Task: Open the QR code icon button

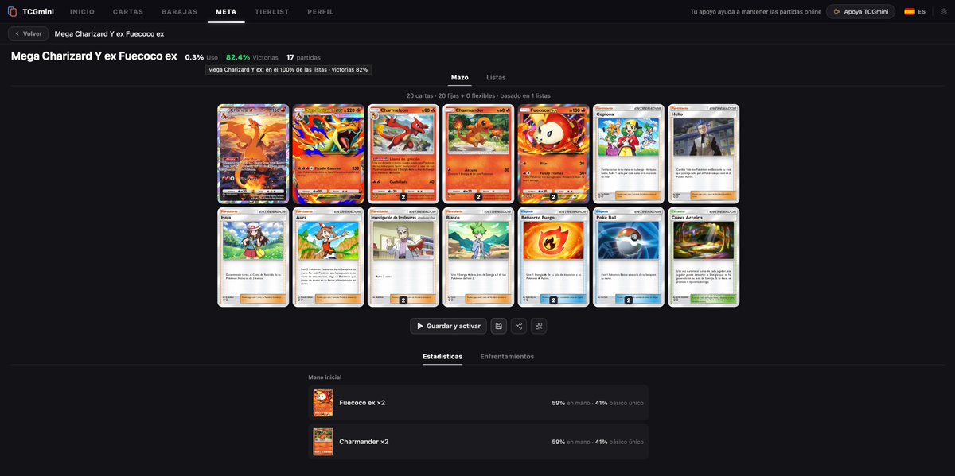Action: point(539,326)
